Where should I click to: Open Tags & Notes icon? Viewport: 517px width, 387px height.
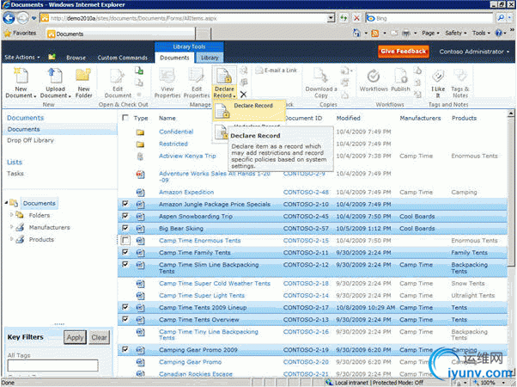(x=460, y=77)
